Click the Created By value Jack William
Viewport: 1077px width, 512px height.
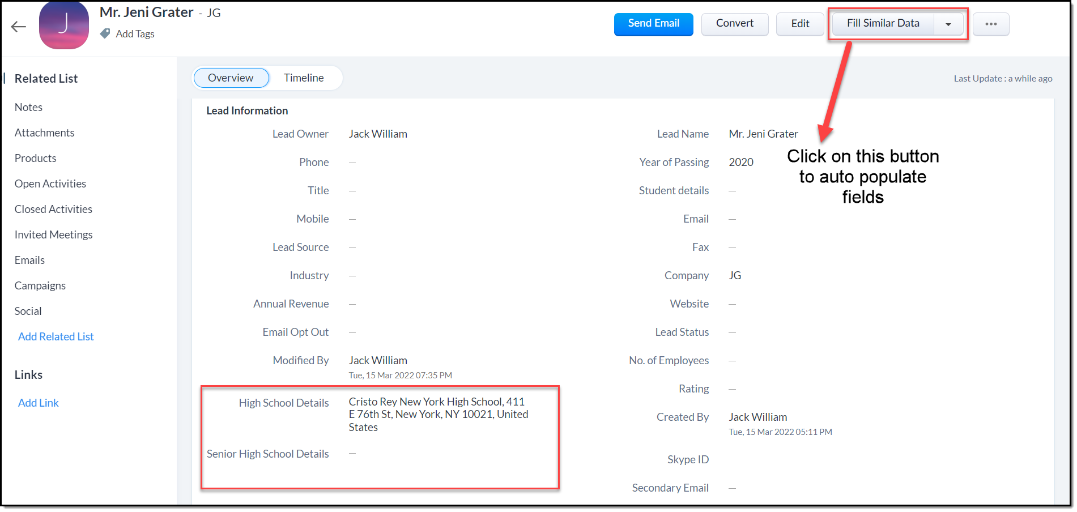[x=757, y=417]
